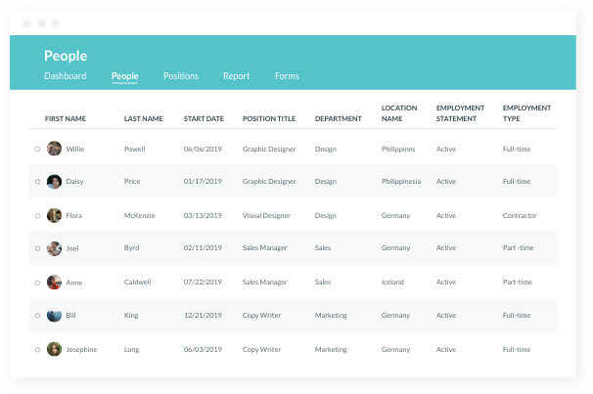This screenshot has width=593, height=394.
Task: Select the radio button for Willie Powell
Action: 37,150
